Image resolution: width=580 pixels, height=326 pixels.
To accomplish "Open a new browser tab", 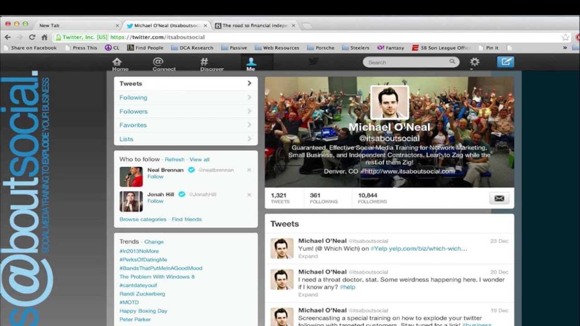I will tap(307, 26).
